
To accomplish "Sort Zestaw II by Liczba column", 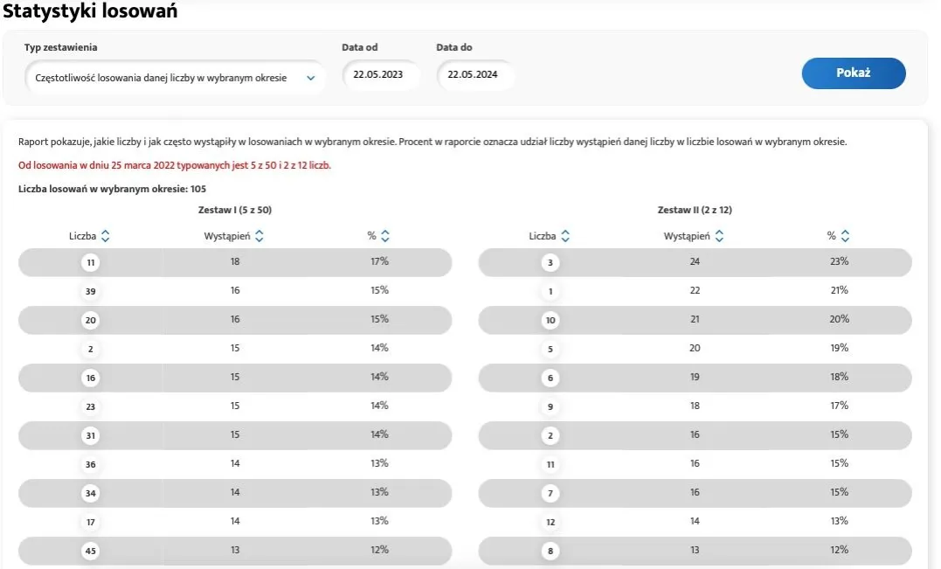I will point(564,236).
